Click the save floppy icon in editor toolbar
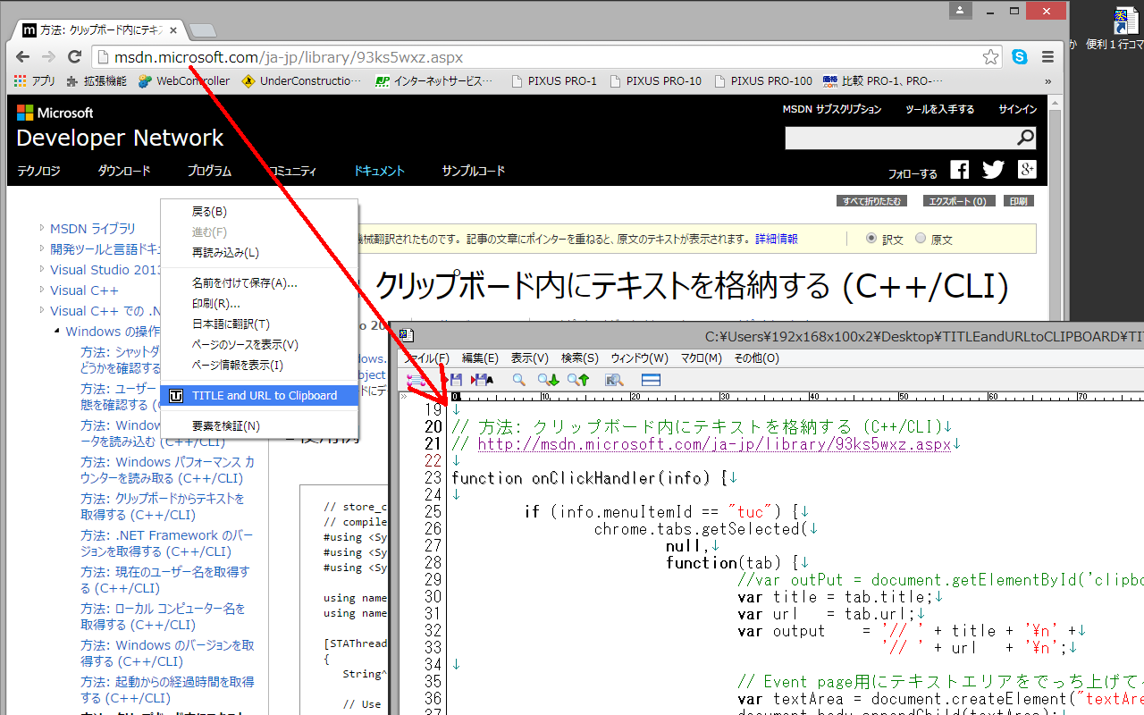The height and width of the screenshot is (715, 1144). click(x=456, y=380)
